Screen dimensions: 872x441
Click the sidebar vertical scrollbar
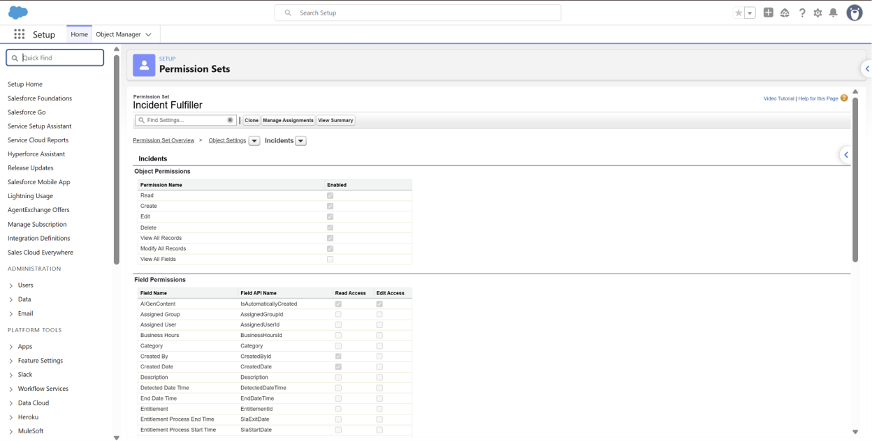(x=116, y=159)
